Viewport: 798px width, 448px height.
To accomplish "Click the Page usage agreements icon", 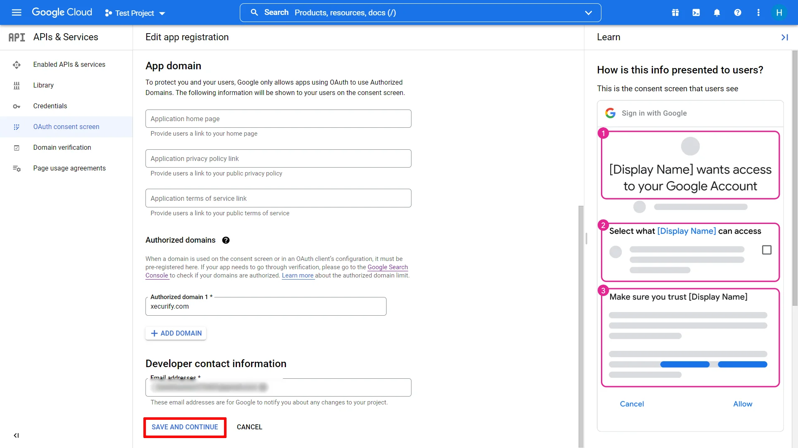I will click(17, 168).
